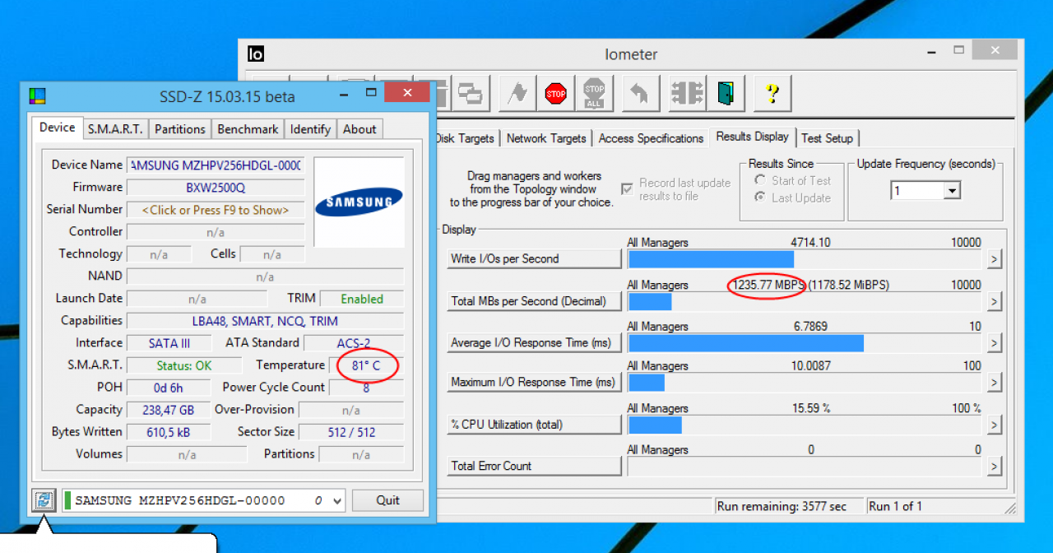1053x553 pixels.
Task: Click the Serial Number 'Click or Press F9' field
Action: tap(215, 210)
